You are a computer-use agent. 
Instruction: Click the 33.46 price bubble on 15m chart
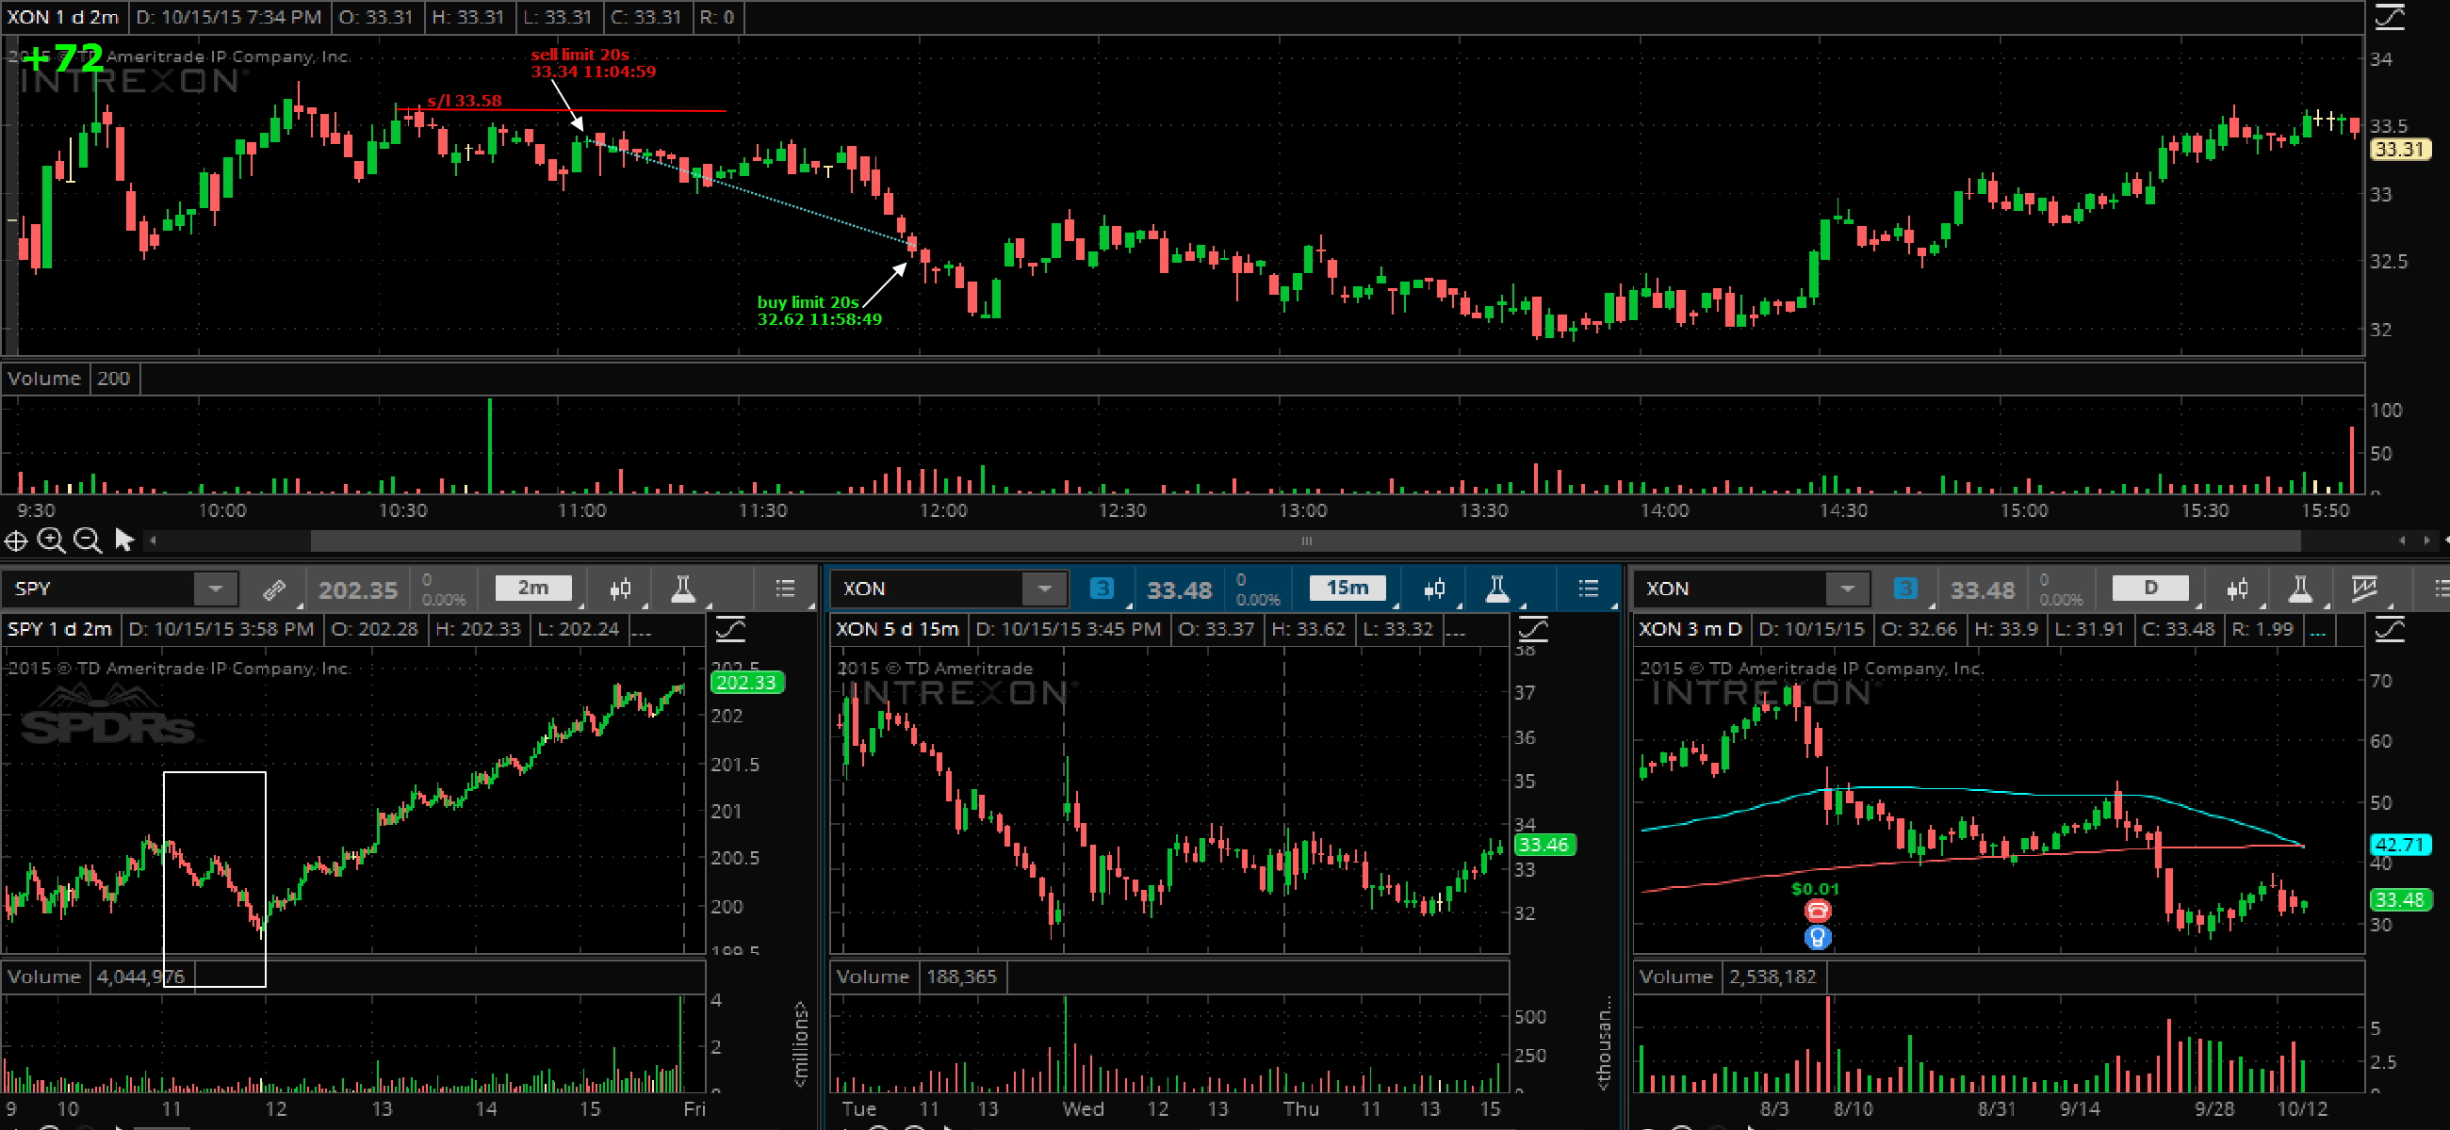[x=1543, y=844]
